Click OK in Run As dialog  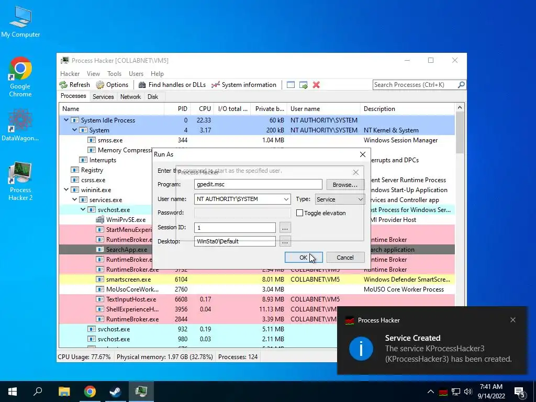click(304, 258)
